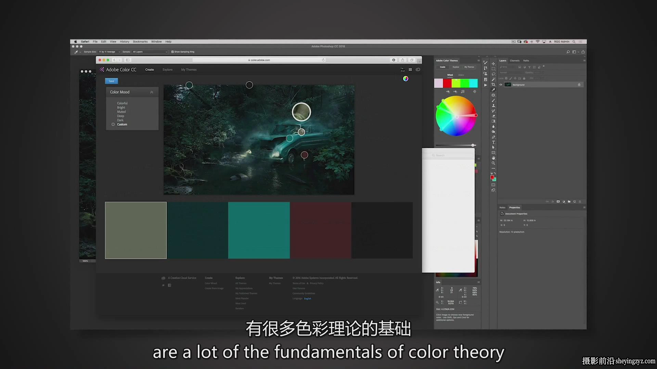The width and height of the screenshot is (657, 369).
Task: Select the Gradient tool
Action: coord(493,121)
